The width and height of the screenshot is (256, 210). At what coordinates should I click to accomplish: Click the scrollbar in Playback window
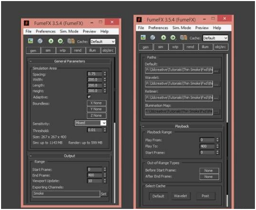pos(227,88)
